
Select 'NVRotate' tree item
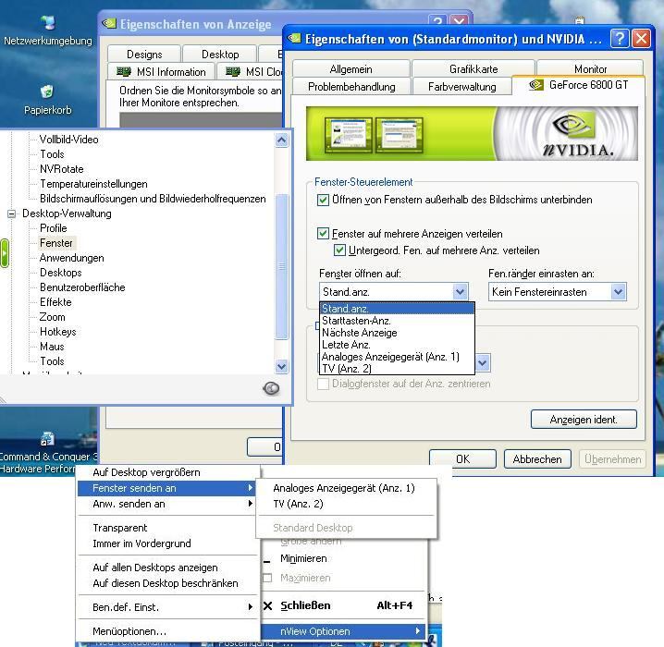(61, 169)
